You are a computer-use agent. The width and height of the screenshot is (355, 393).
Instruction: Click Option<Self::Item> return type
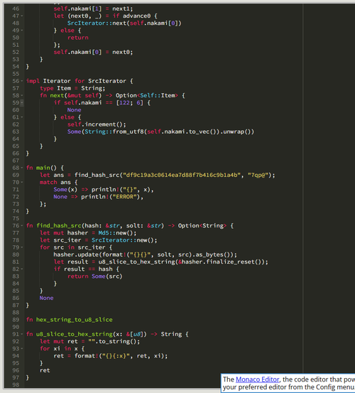(x=147, y=95)
